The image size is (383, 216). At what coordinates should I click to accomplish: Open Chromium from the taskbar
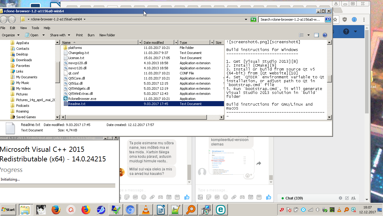(130, 210)
